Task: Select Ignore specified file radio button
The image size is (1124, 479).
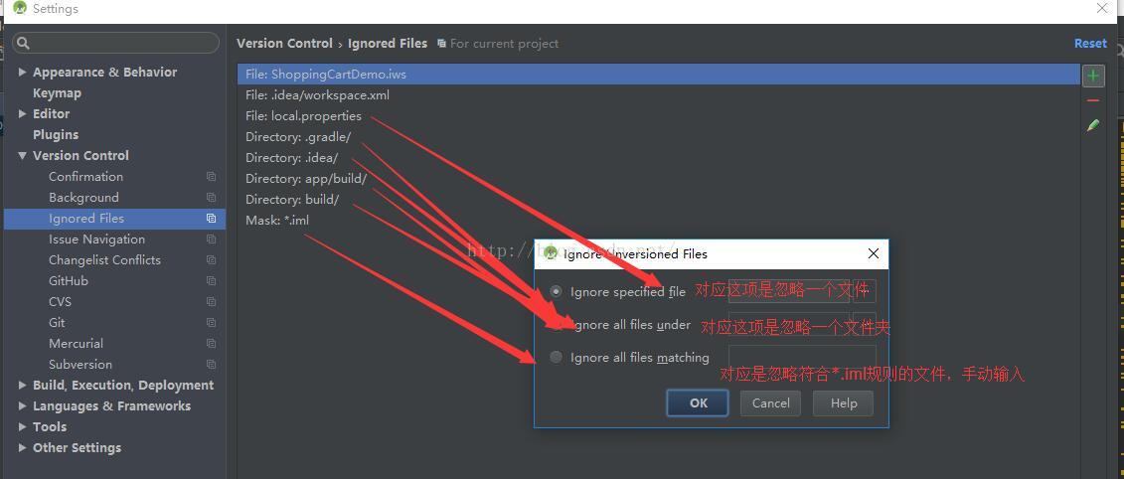Action: (x=556, y=292)
